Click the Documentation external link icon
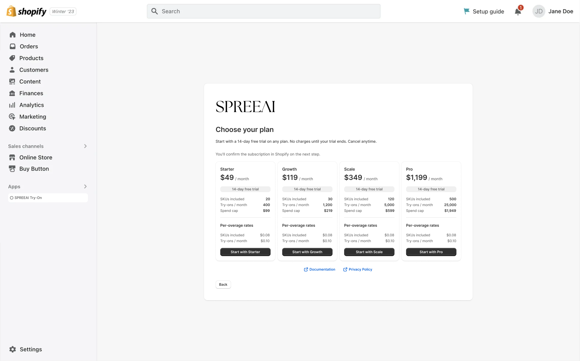This screenshot has width=580, height=361. coord(306,269)
